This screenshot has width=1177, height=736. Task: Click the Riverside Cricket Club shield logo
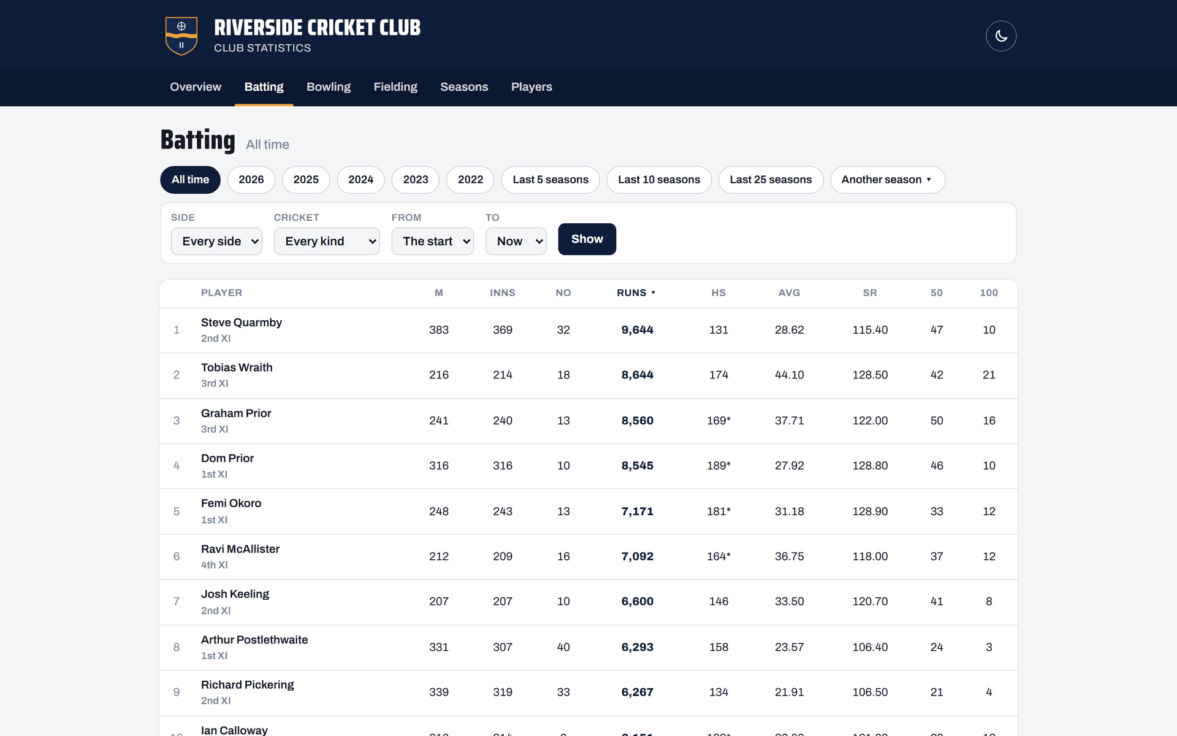click(181, 36)
